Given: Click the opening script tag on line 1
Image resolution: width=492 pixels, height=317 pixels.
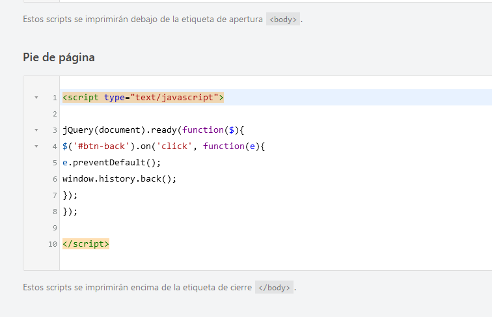Looking at the screenshot, I should pyautogui.click(x=143, y=98).
